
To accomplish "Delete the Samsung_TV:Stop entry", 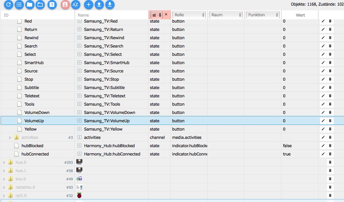I will click(330, 79).
